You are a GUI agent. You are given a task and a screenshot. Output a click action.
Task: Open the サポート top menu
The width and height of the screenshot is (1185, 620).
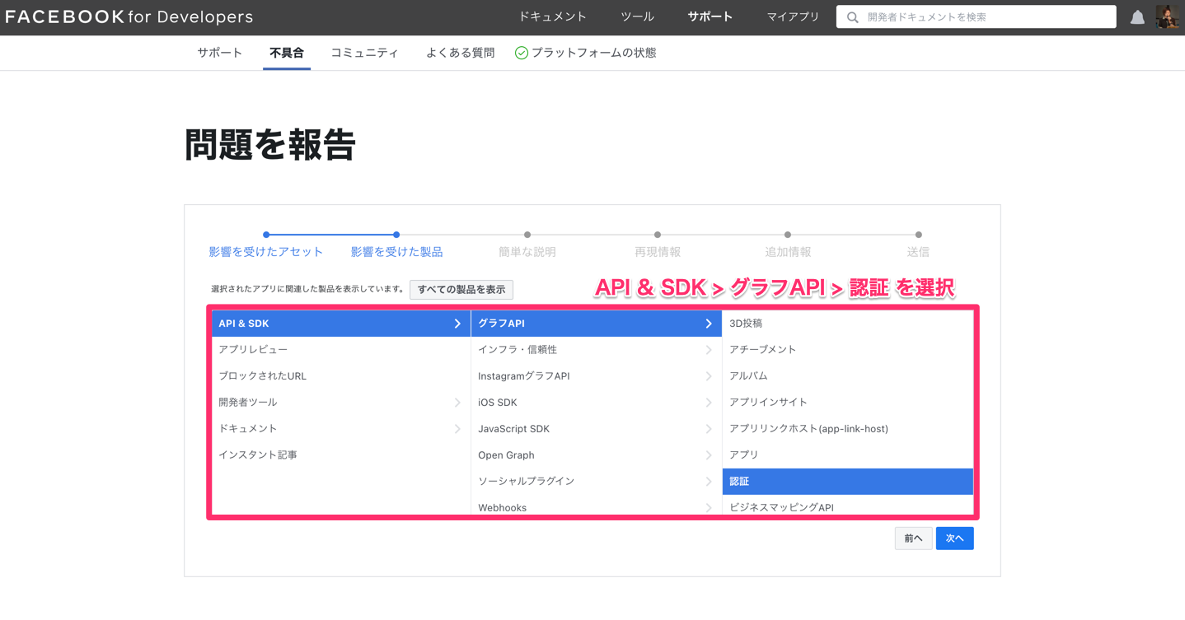[x=710, y=16]
